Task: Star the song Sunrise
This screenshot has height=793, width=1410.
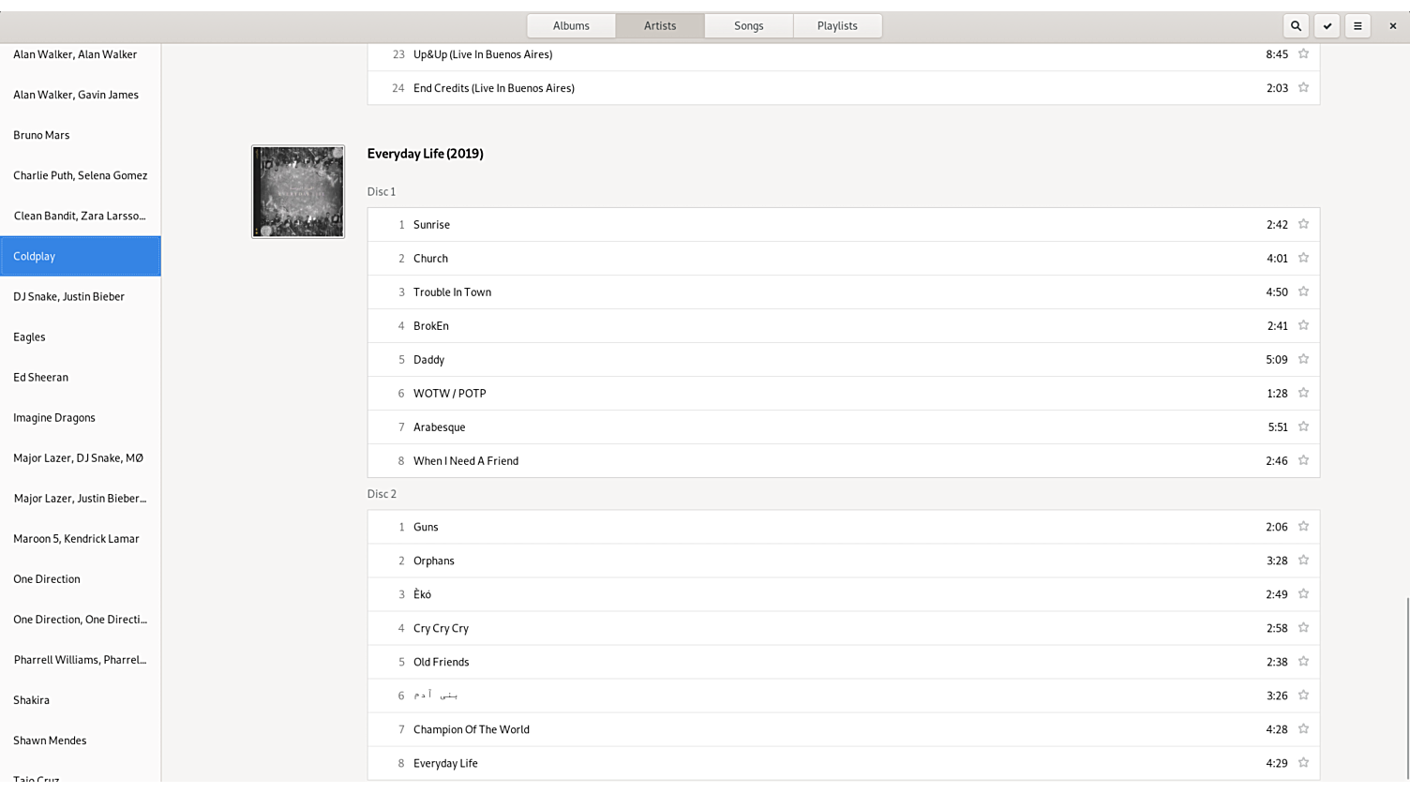Action: 1303,225
